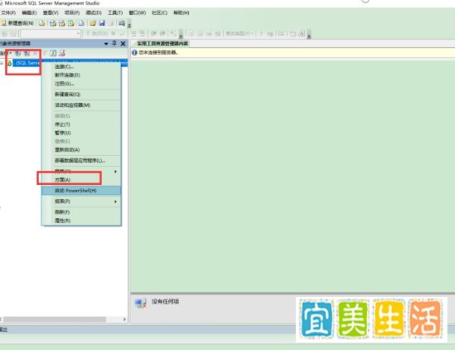
Task: Open the 项目(P) menu
Action: pos(72,13)
